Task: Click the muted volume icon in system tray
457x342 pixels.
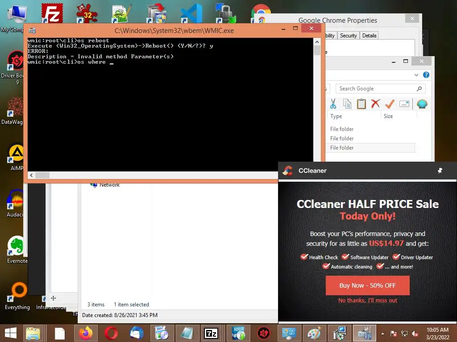Action: [x=415, y=334]
